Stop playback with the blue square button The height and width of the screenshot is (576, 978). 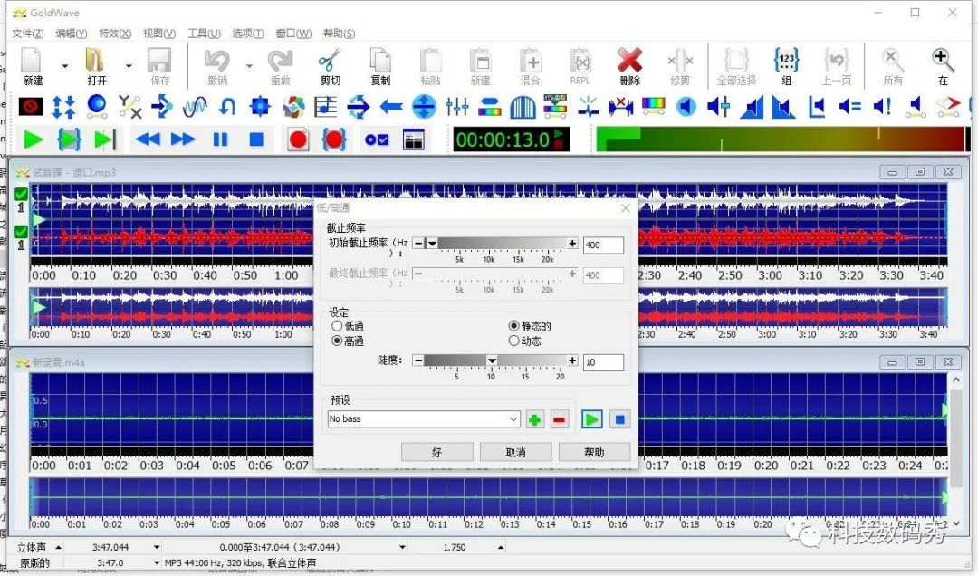[256, 139]
